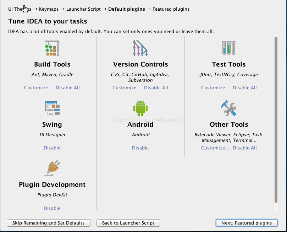The width and height of the screenshot is (287, 232).
Task: Click the Plugin Development plug icon
Action: click(x=52, y=168)
